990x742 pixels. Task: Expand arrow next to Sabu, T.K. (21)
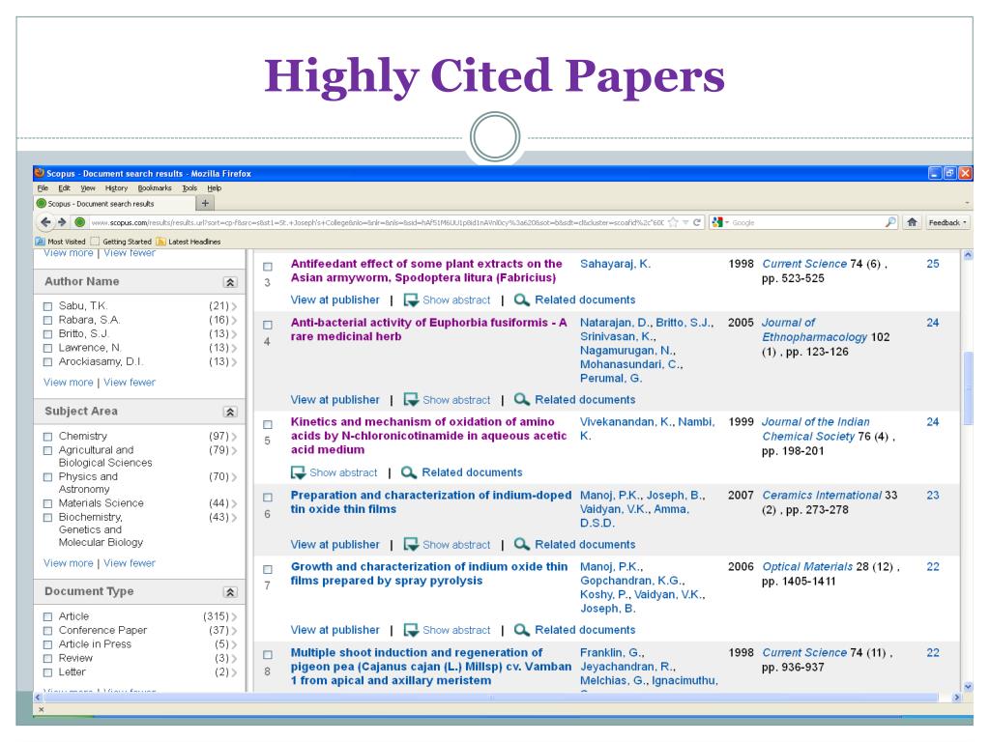pos(234,306)
